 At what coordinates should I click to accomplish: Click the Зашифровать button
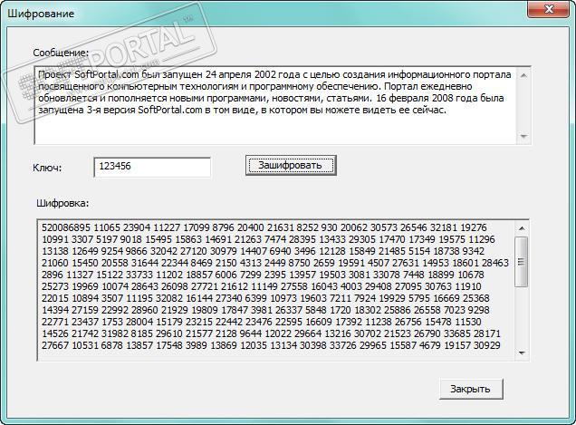pos(291,166)
